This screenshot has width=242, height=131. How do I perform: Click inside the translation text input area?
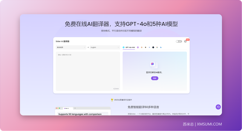coord(88,70)
